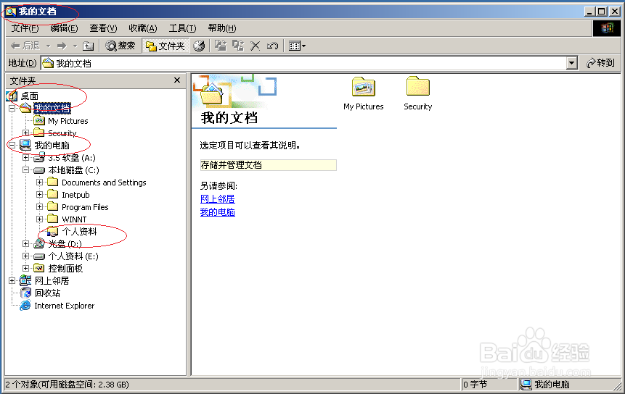Screen dimensions: 625x394
Task: Collapse the 我的电脑 tree node
Action: (x=12, y=145)
